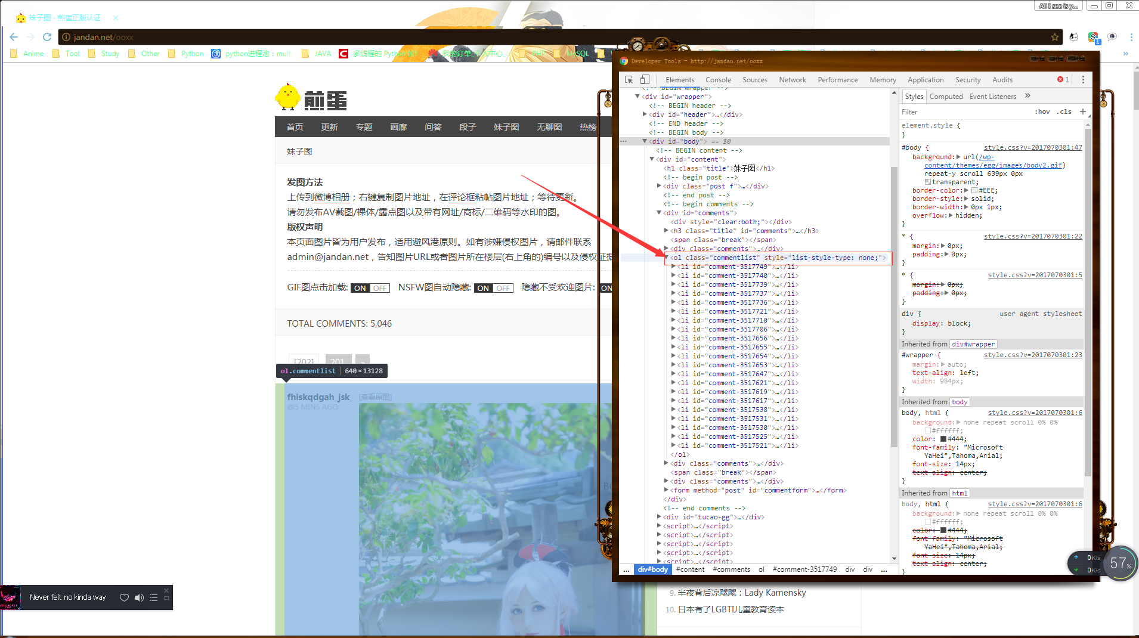Viewport: 1139px width, 638px height.
Task: Collapse the div id="comments" node
Action: [659, 213]
